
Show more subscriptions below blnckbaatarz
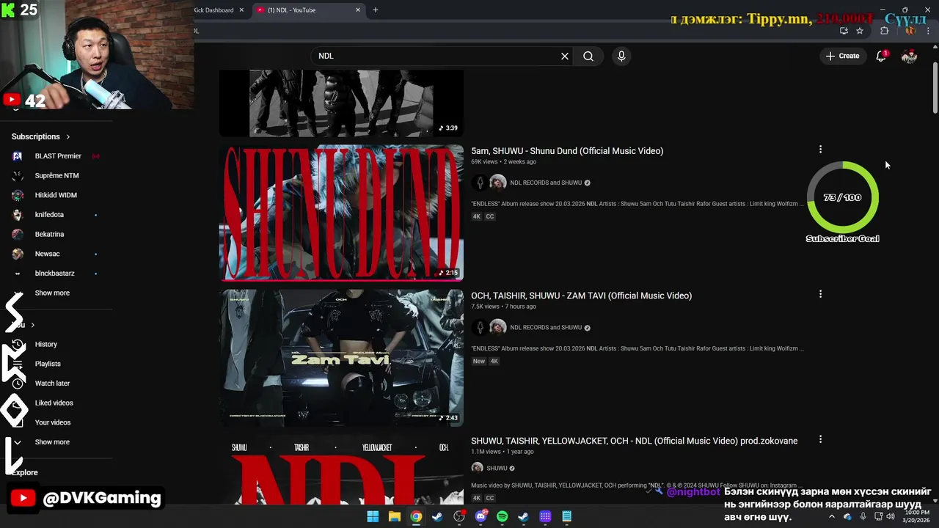point(52,293)
